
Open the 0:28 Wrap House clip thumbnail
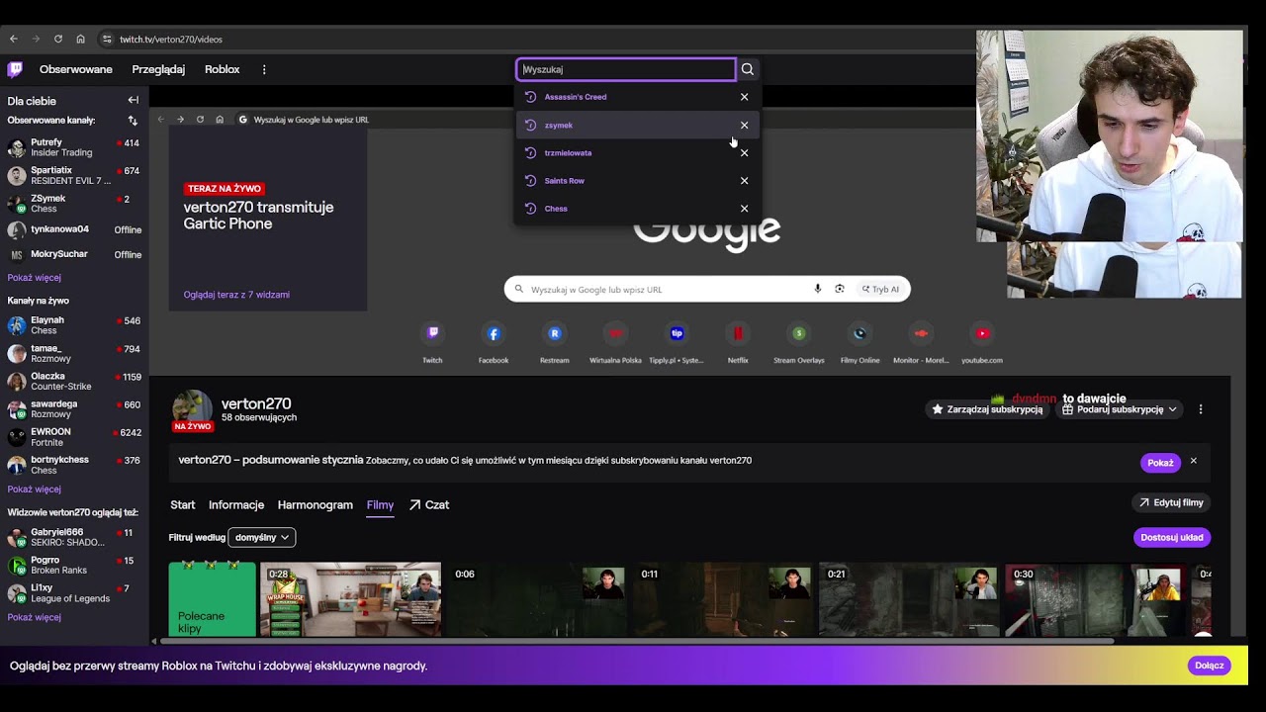click(351, 599)
